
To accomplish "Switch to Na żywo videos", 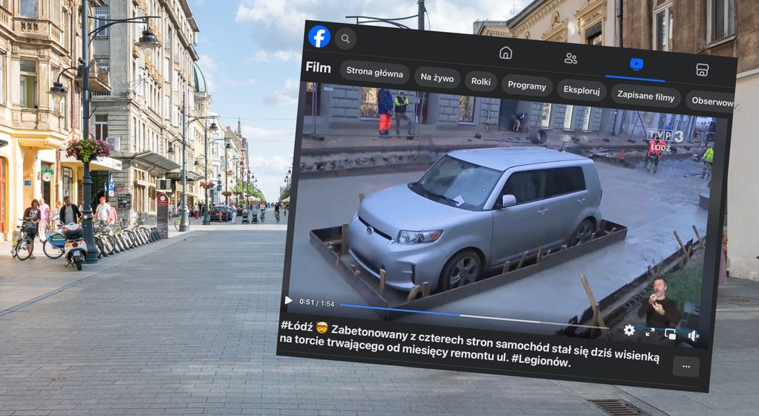I will point(436,77).
